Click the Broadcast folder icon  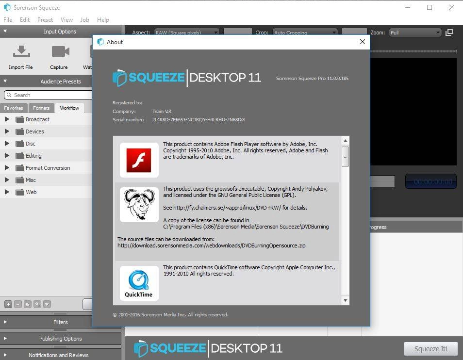[x=20, y=119]
